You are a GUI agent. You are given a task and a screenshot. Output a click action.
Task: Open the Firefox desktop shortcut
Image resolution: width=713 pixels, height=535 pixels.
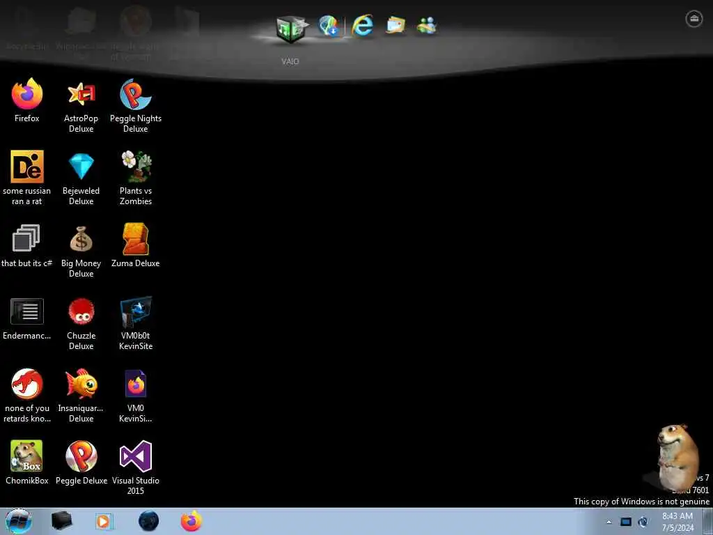click(27, 100)
